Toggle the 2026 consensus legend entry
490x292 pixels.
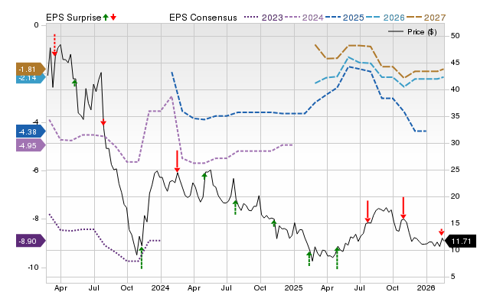point(385,18)
